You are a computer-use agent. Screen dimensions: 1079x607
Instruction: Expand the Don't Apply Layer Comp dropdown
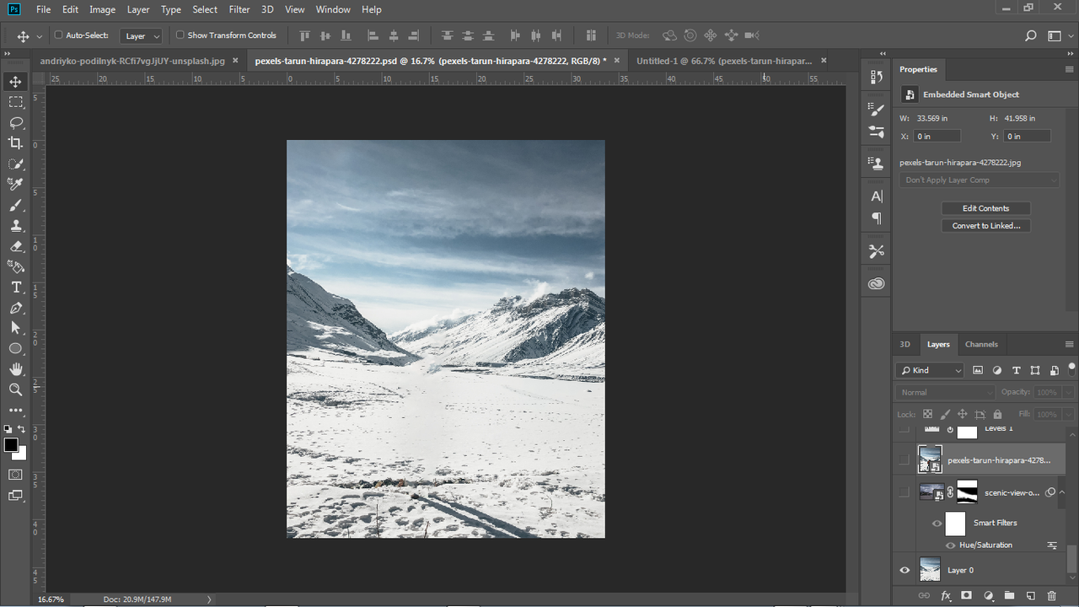(x=980, y=180)
